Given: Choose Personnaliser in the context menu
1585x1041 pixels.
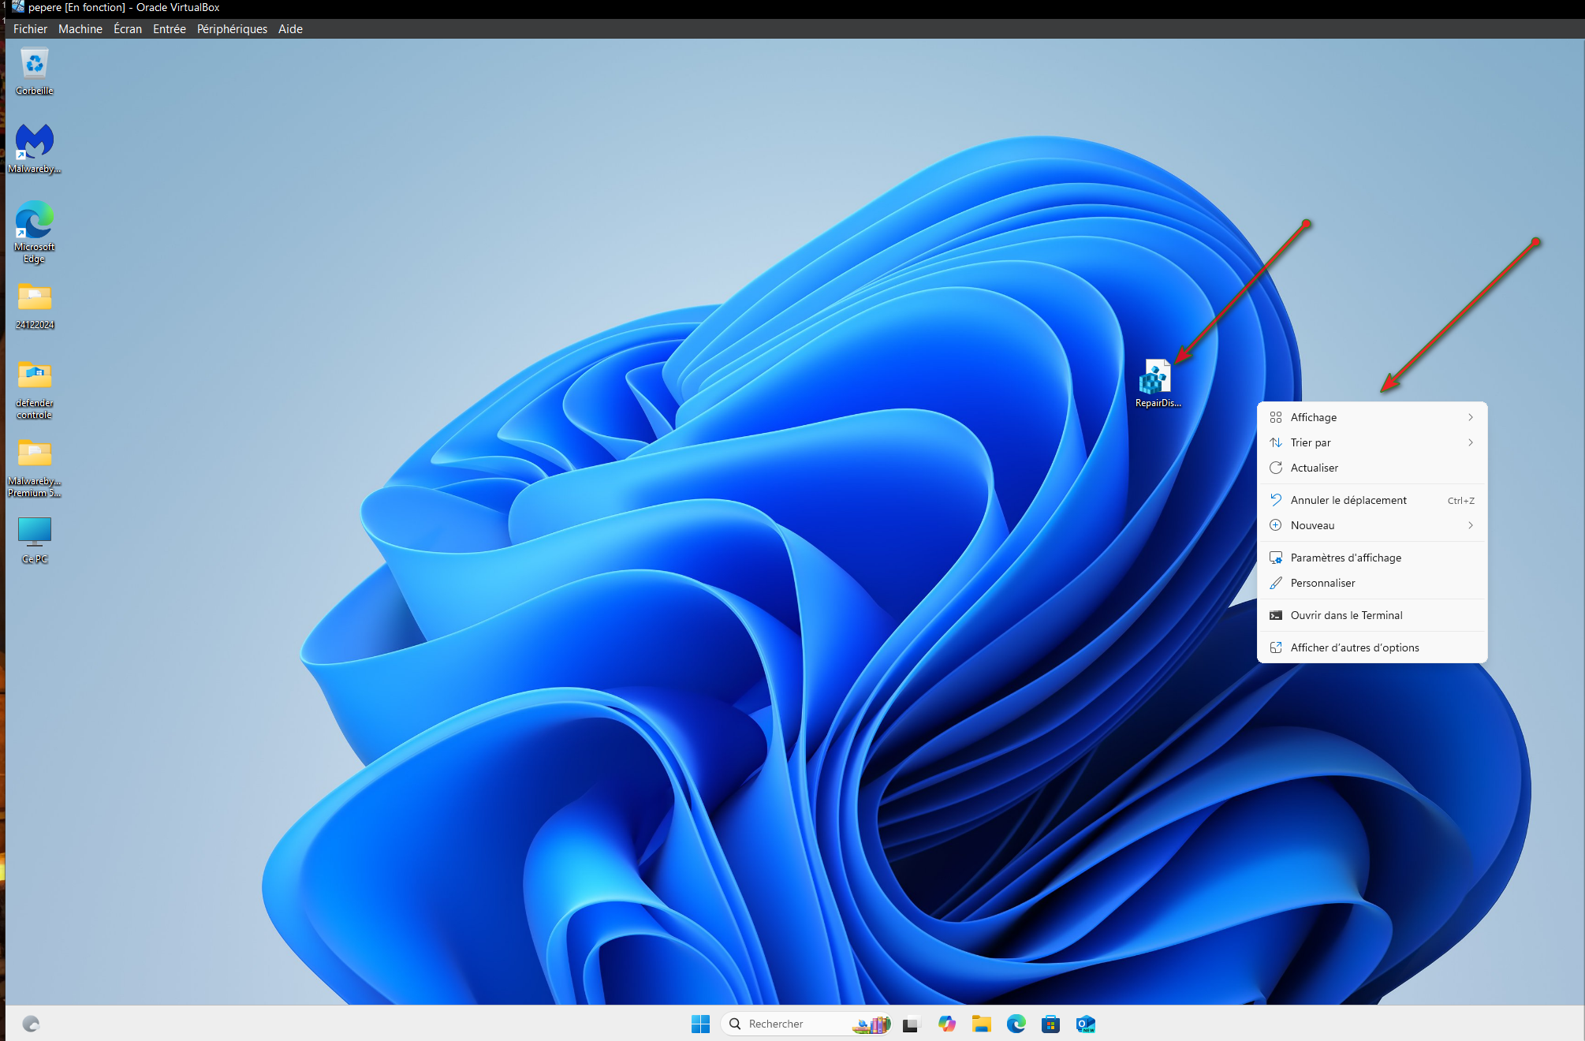Looking at the screenshot, I should pyautogui.click(x=1372, y=583).
